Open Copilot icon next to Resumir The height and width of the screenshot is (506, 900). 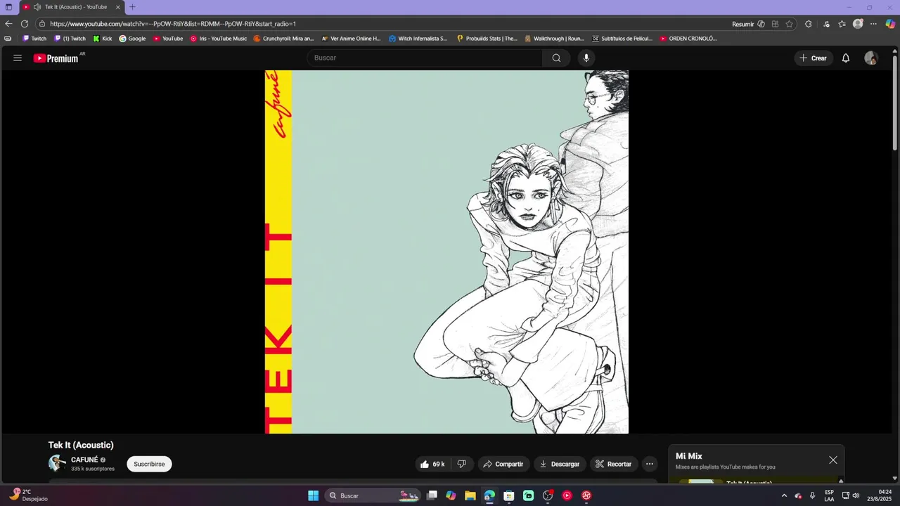tap(761, 24)
